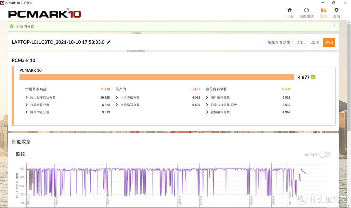The image size is (351, 208).
Task: Click the green check icon in the valid score banner
Action: click(x=12, y=26)
